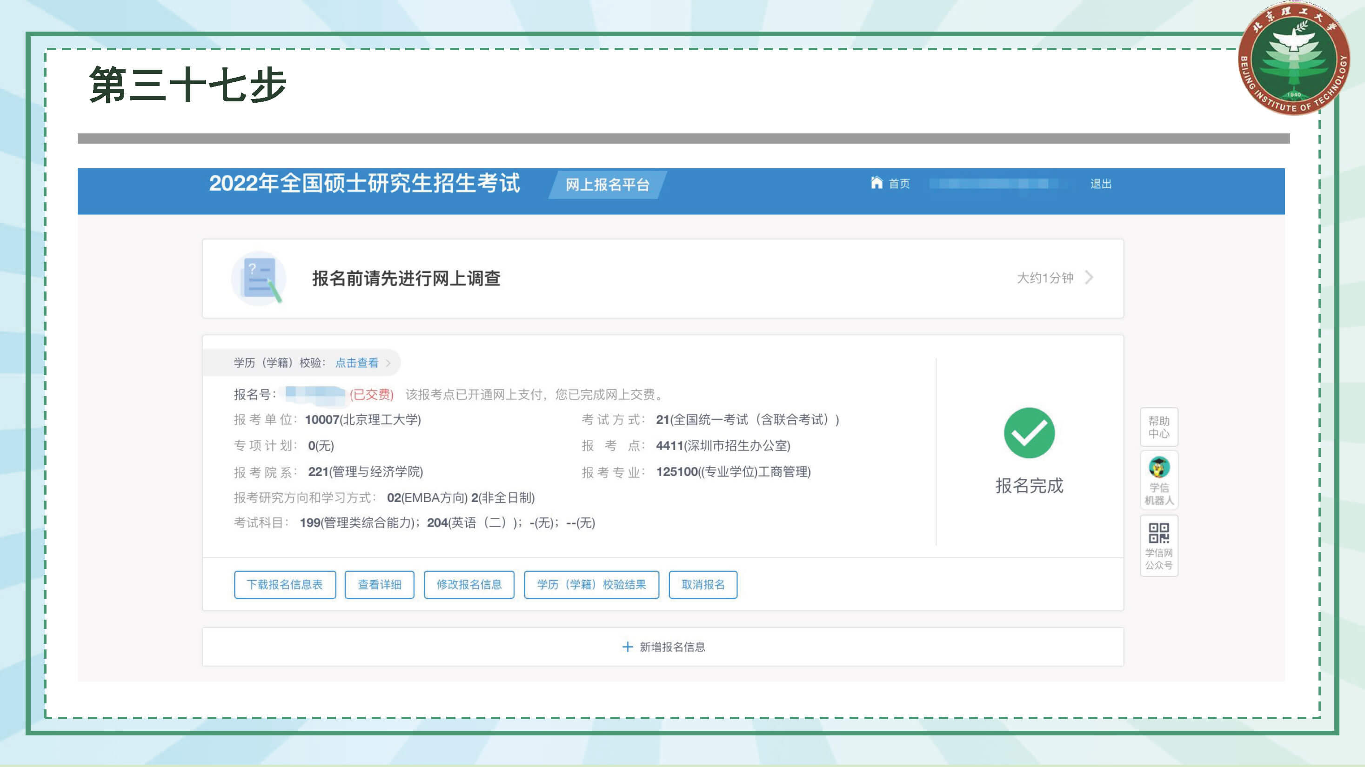Click the 修改报名信息 button
The width and height of the screenshot is (1365, 767).
468,584
